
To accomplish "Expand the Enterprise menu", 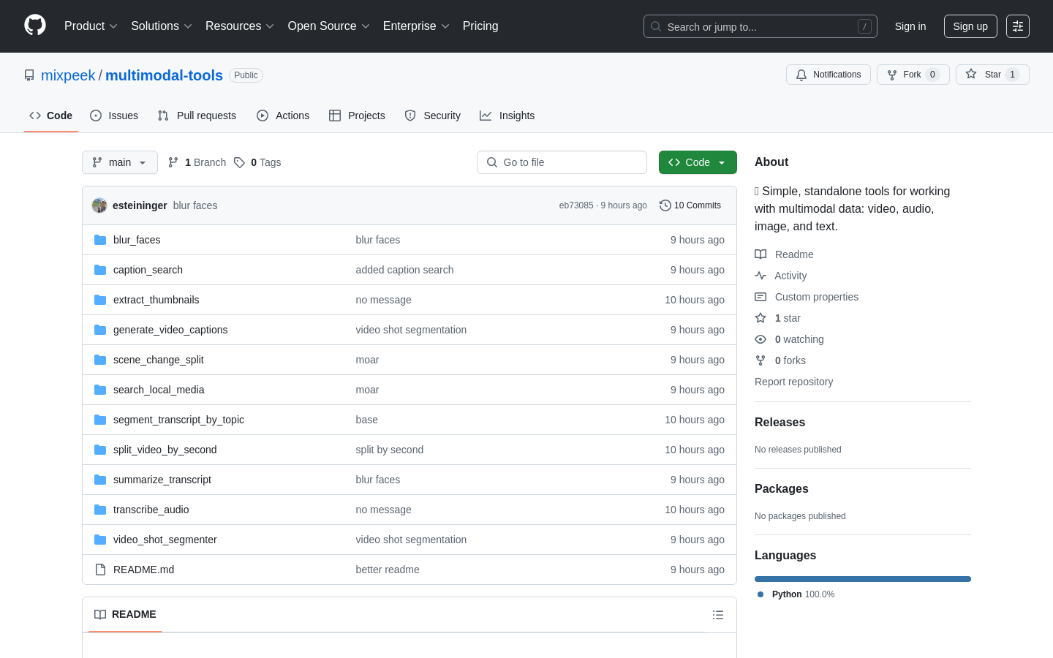I will [416, 26].
